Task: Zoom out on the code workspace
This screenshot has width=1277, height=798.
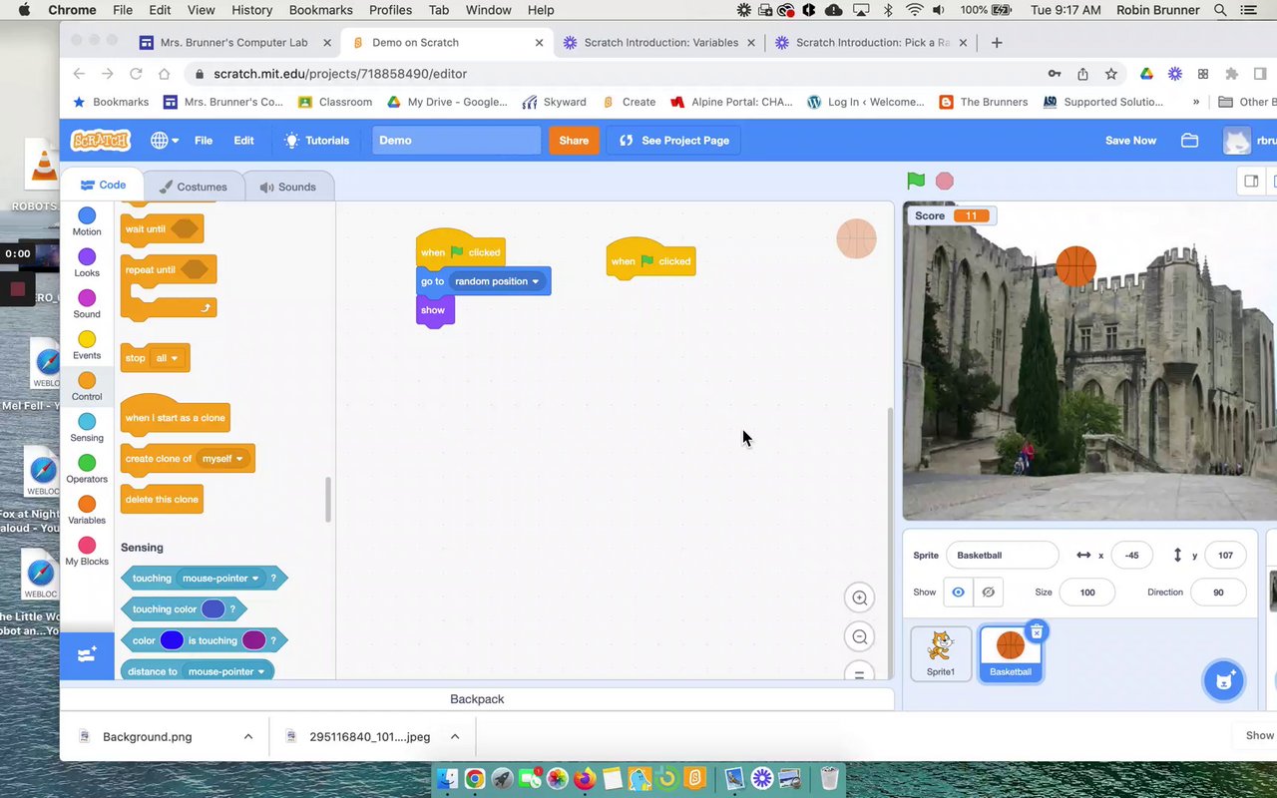Action: (859, 636)
